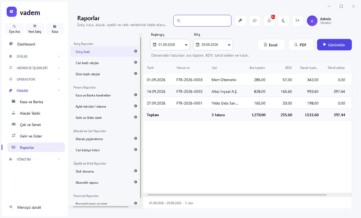Screen dimensions: 361x218
Task: Open Çek ve Senet page
Action: click(x=36, y=125)
